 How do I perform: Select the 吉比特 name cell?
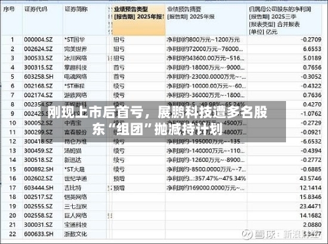click(x=73, y=188)
